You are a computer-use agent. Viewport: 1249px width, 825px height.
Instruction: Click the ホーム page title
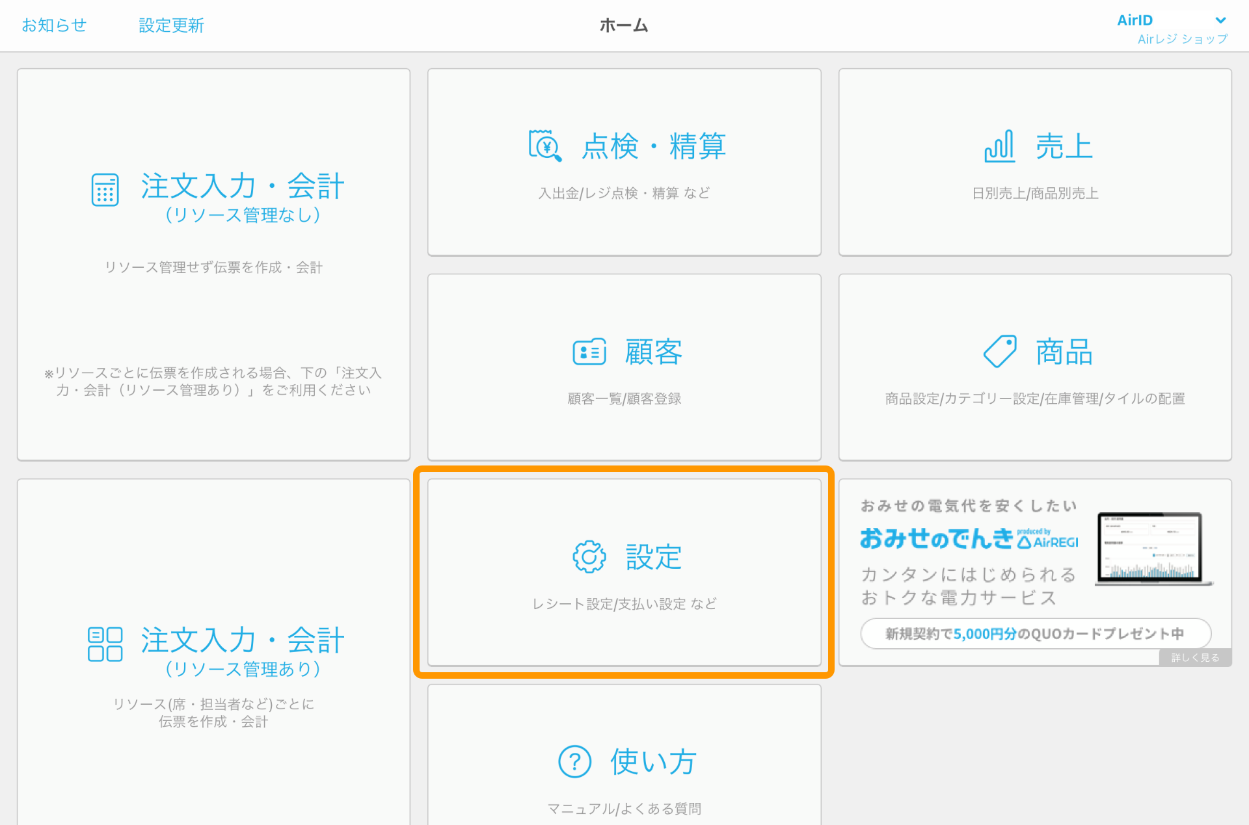(624, 25)
